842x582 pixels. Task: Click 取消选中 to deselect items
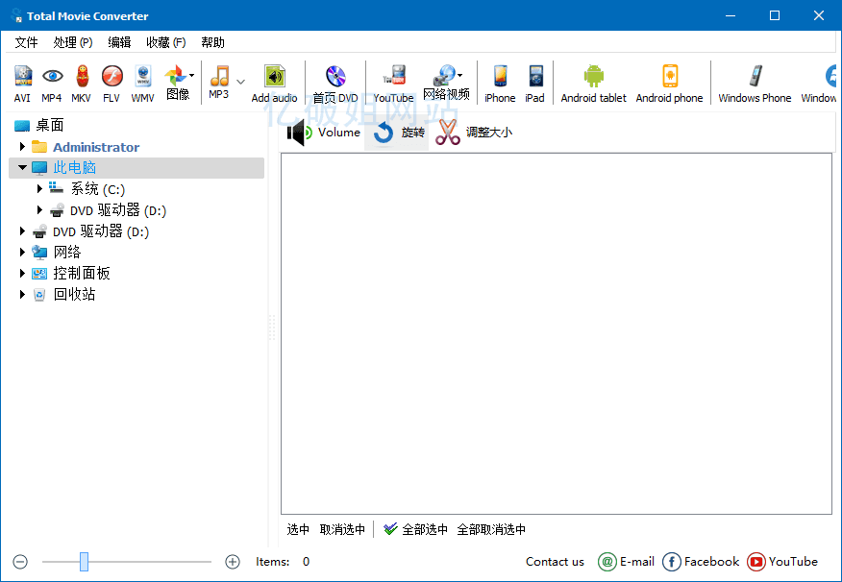[341, 528]
